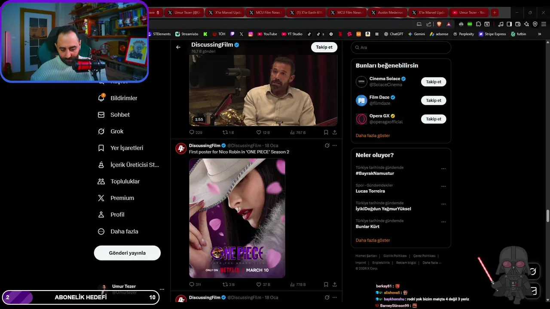Image resolution: width=550 pixels, height=309 pixels.
Task: Open the Lucas Torreira trending topic
Action: pos(370,191)
